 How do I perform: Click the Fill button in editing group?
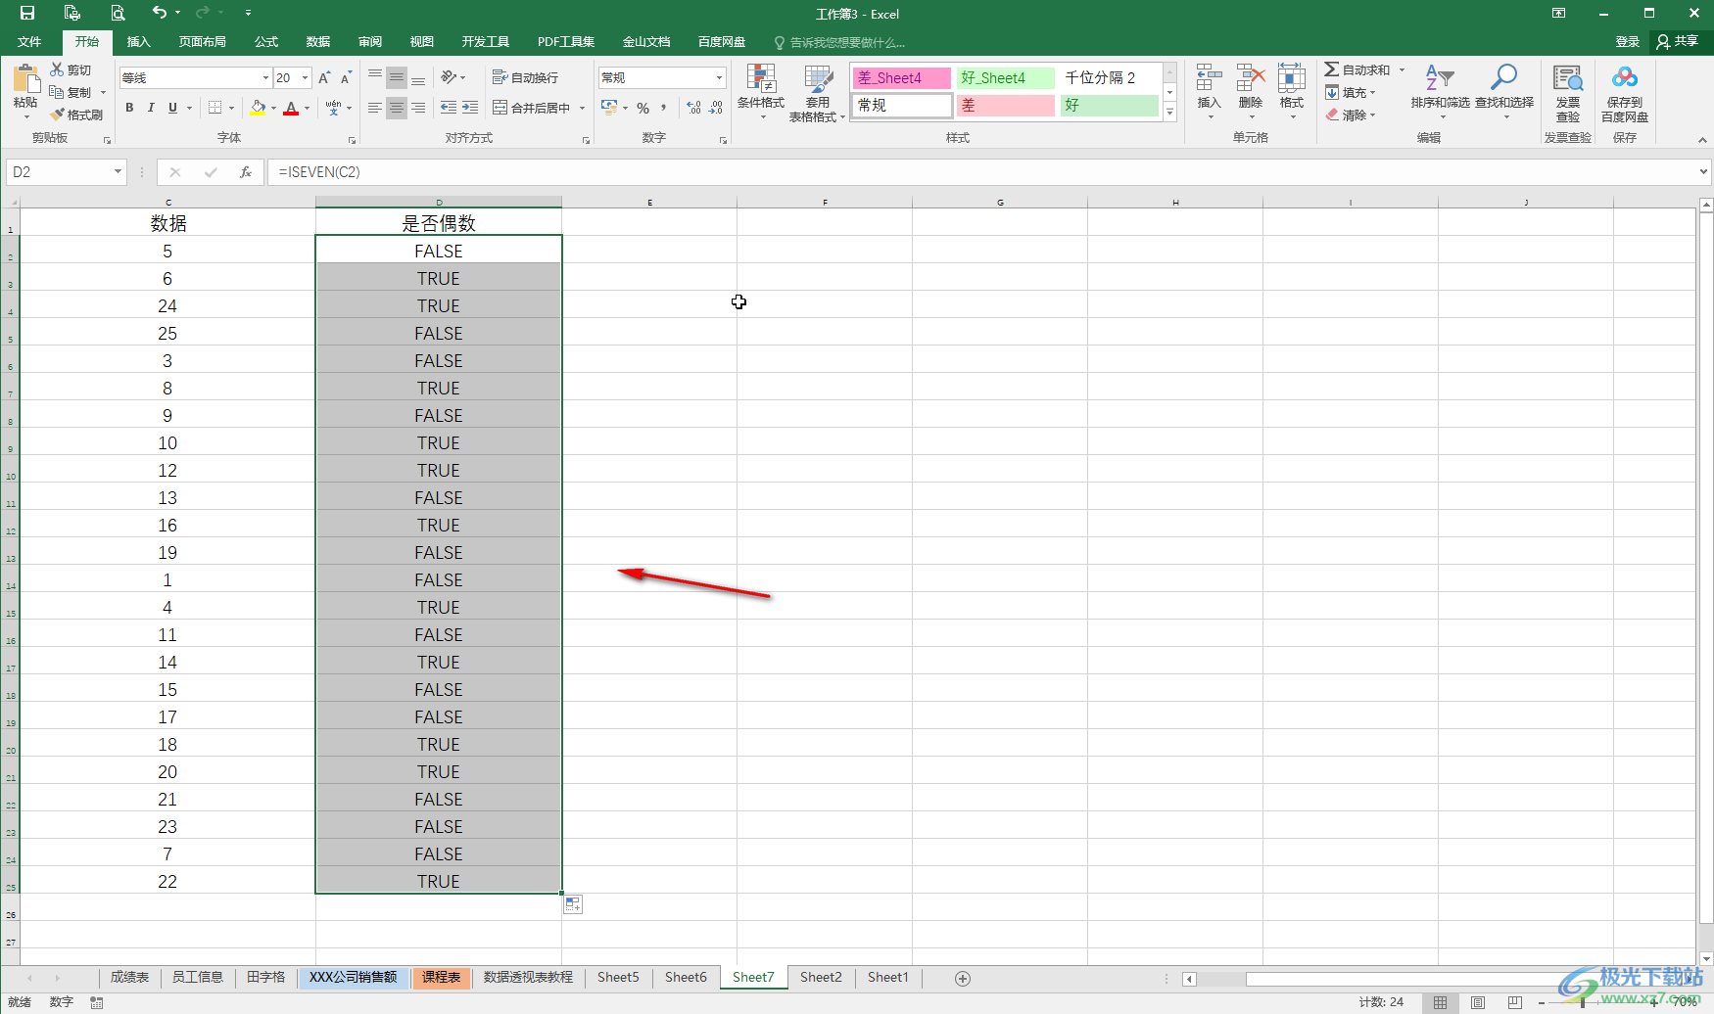pos(1351,92)
